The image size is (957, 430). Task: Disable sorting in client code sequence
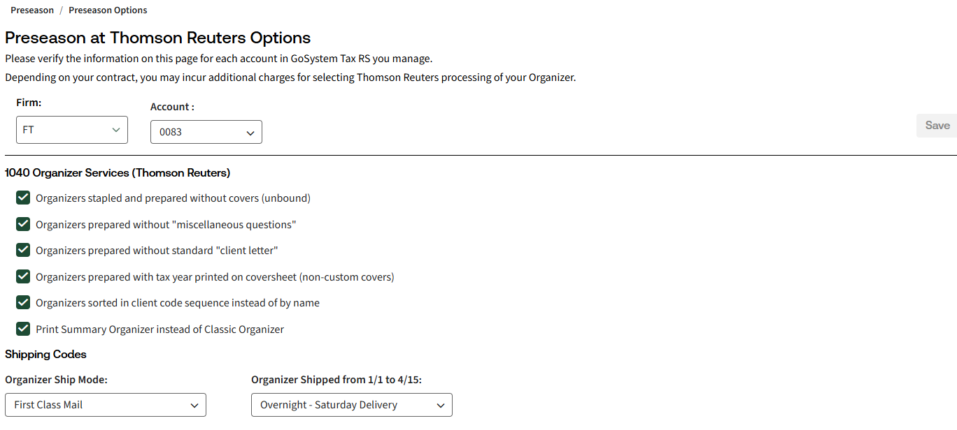[x=23, y=302]
